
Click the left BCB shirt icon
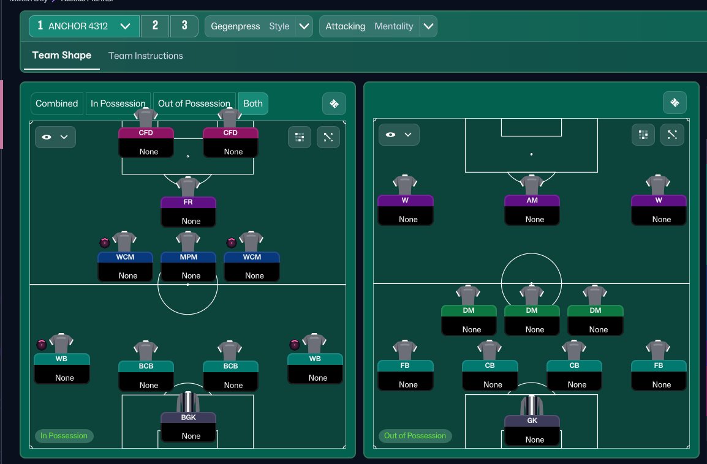[146, 351]
